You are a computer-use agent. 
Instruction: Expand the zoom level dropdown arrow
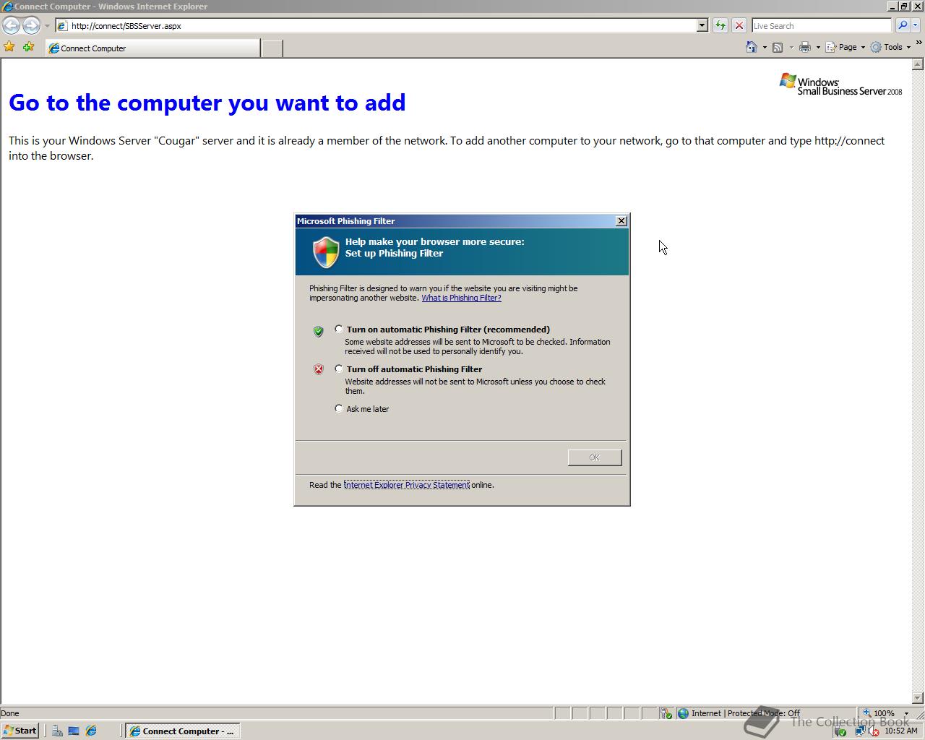(x=906, y=713)
